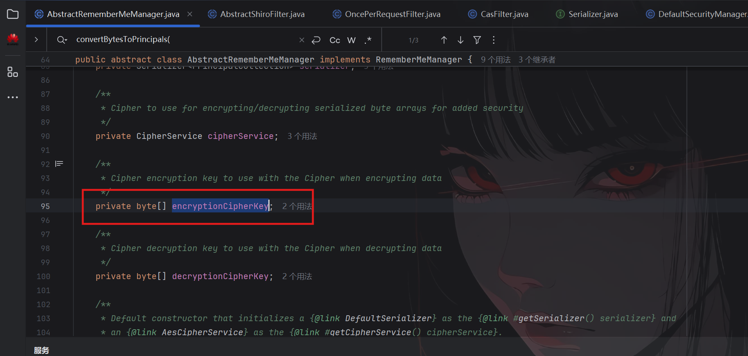Switch to AbstractShiroFilter.java tab
This screenshot has height=356, width=748.
[x=256, y=14]
